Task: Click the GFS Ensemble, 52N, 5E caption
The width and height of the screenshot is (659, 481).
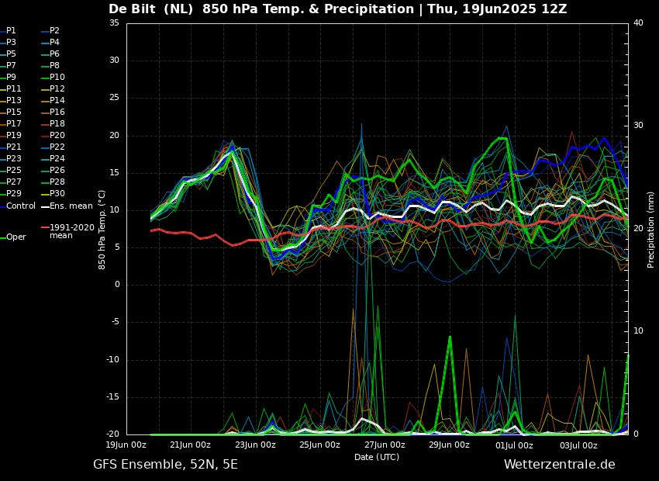Action: click(x=165, y=465)
